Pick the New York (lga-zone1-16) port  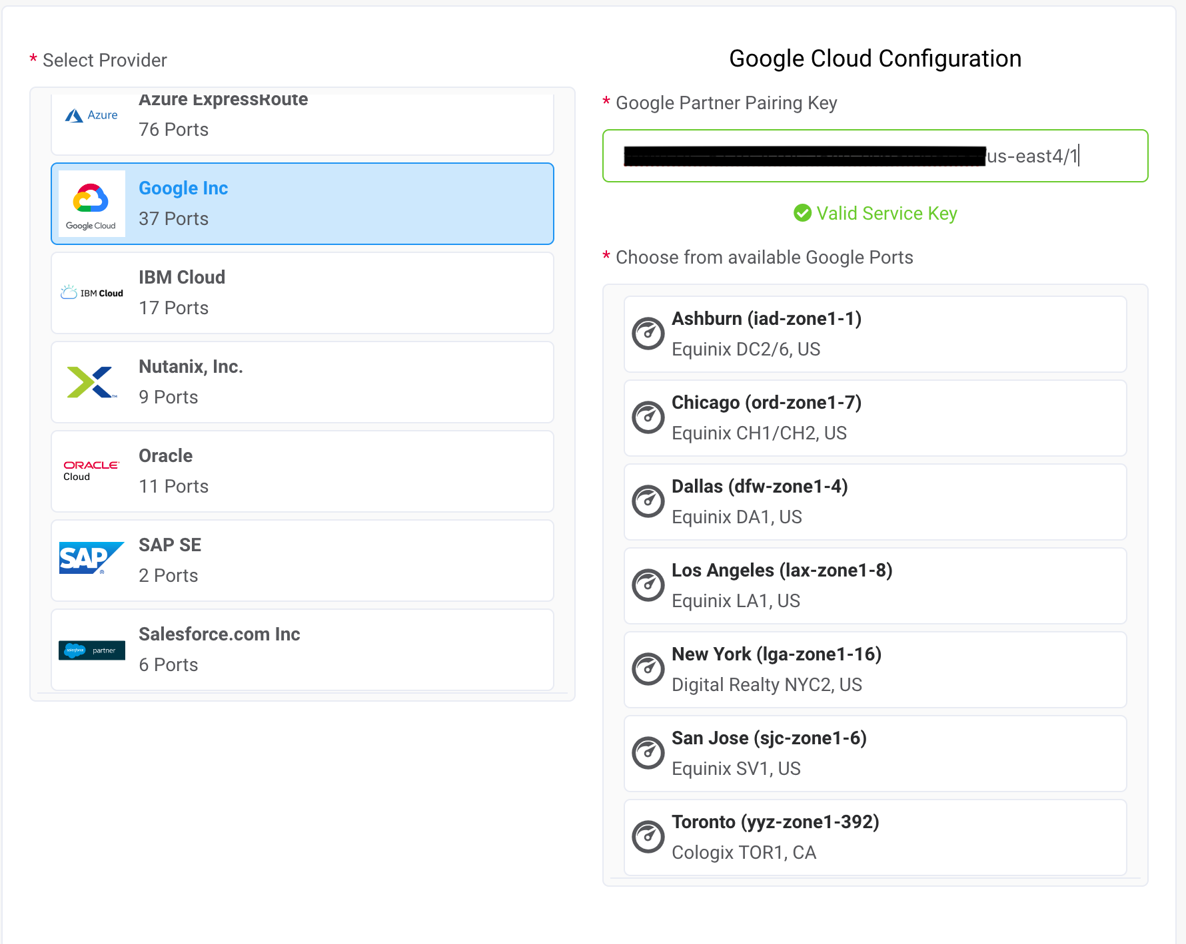[875, 670]
